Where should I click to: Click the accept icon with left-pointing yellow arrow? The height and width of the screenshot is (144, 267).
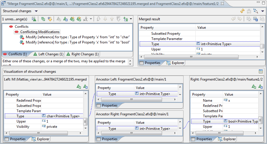click(79, 19)
